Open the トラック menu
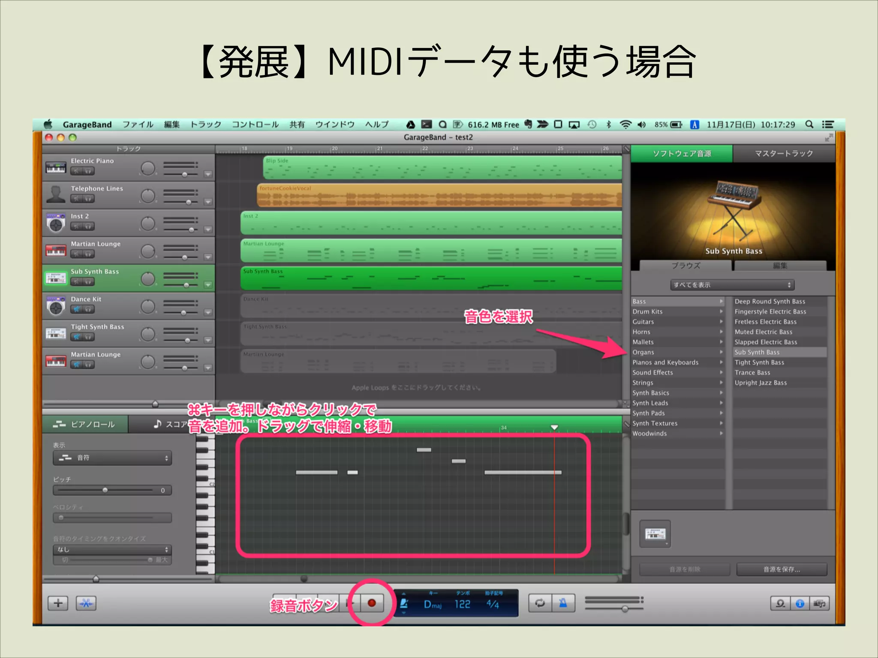878x658 pixels. click(x=205, y=124)
